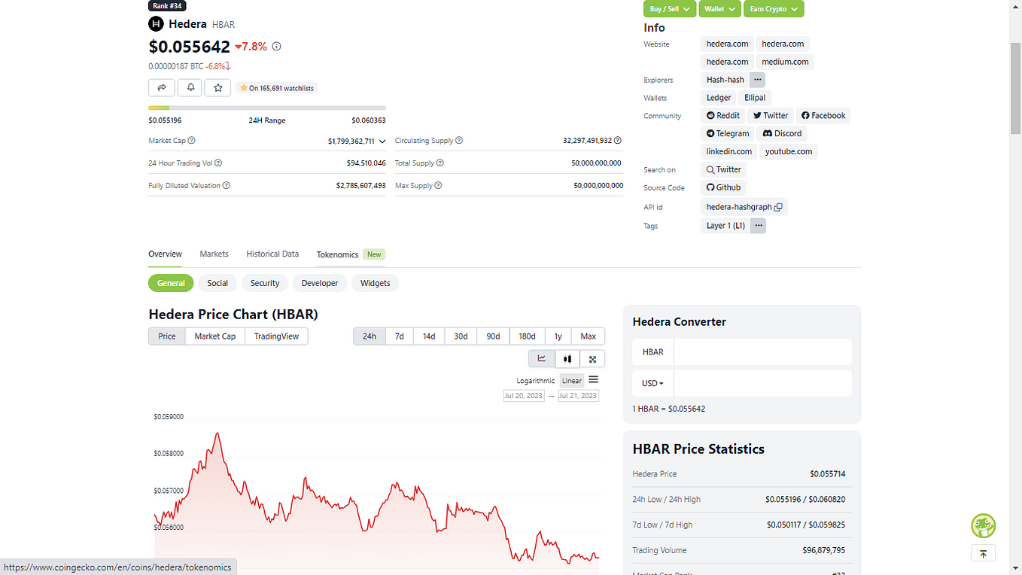Click Fully Diluted Valuation help icon
The image size is (1022, 575).
(x=227, y=186)
